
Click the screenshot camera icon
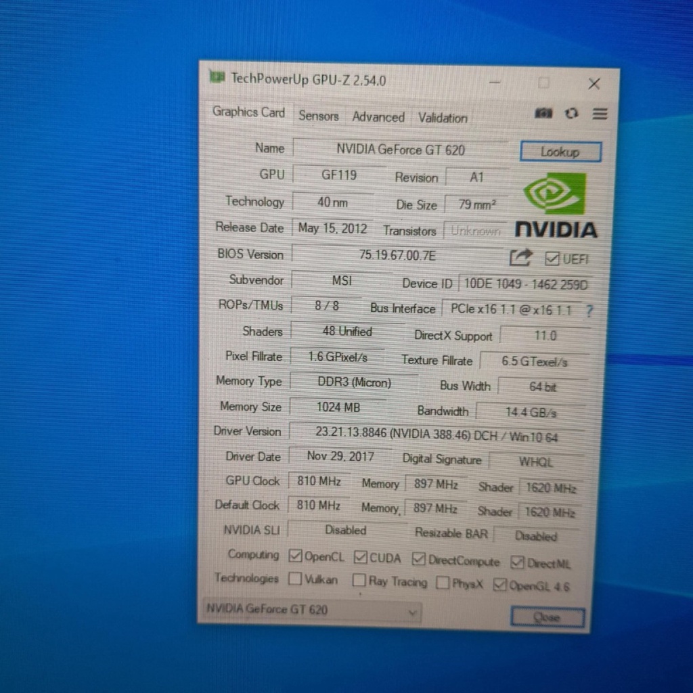(543, 114)
